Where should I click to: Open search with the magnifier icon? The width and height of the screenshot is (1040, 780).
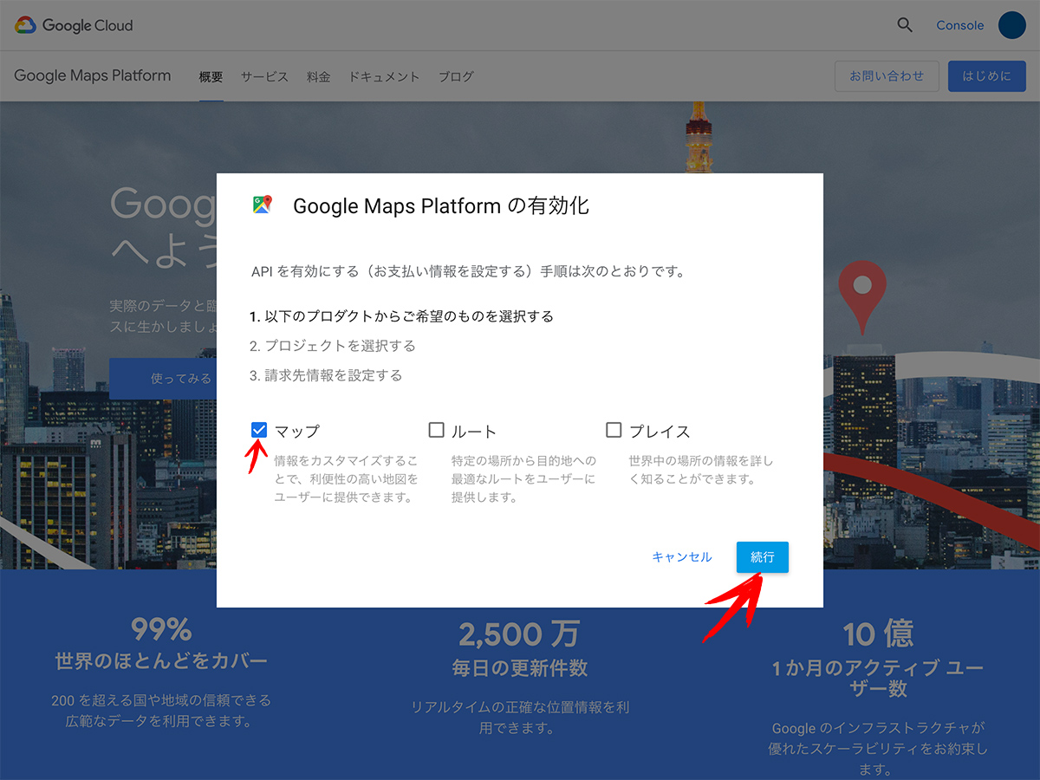tap(905, 25)
